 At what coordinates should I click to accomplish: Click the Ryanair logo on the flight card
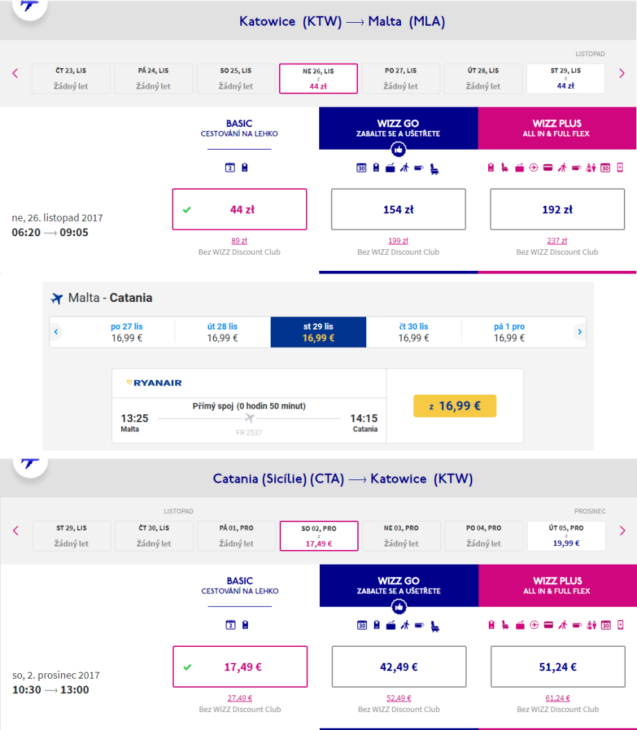(154, 382)
